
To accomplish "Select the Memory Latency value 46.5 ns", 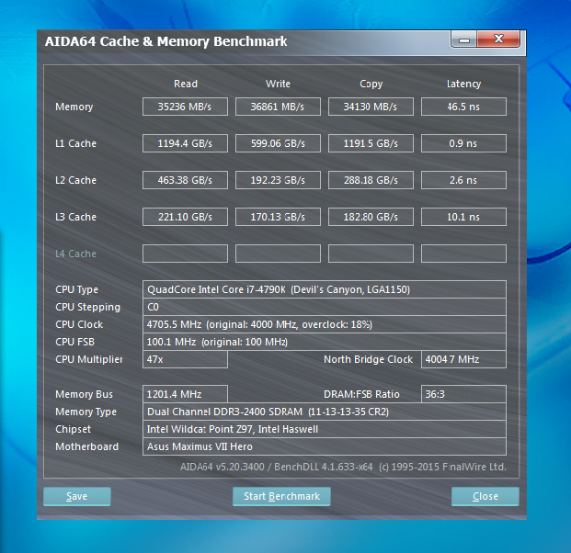I will tap(463, 107).
